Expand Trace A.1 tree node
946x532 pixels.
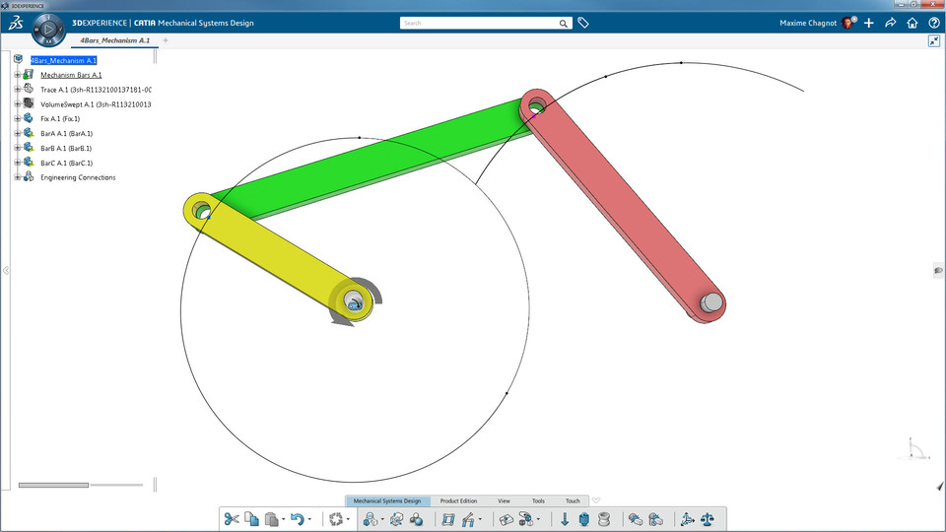tap(18, 90)
